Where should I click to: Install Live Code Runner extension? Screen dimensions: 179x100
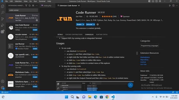point(35,30)
